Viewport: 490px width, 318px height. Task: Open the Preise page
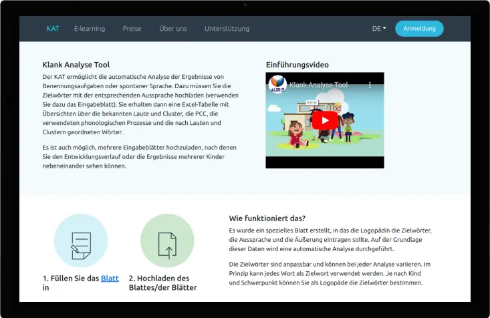tap(132, 29)
